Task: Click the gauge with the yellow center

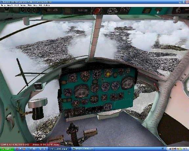Action: (x=108, y=73)
